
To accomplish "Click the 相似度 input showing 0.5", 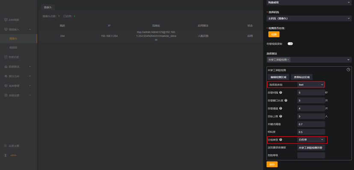I will 311,132.
